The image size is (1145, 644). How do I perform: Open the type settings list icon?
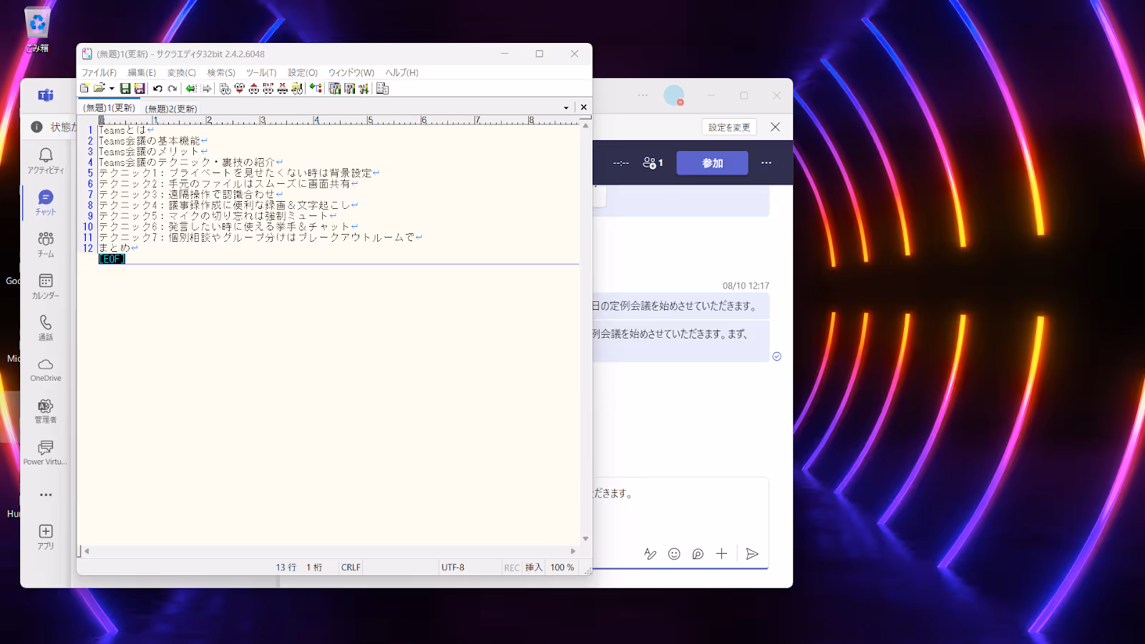click(334, 89)
